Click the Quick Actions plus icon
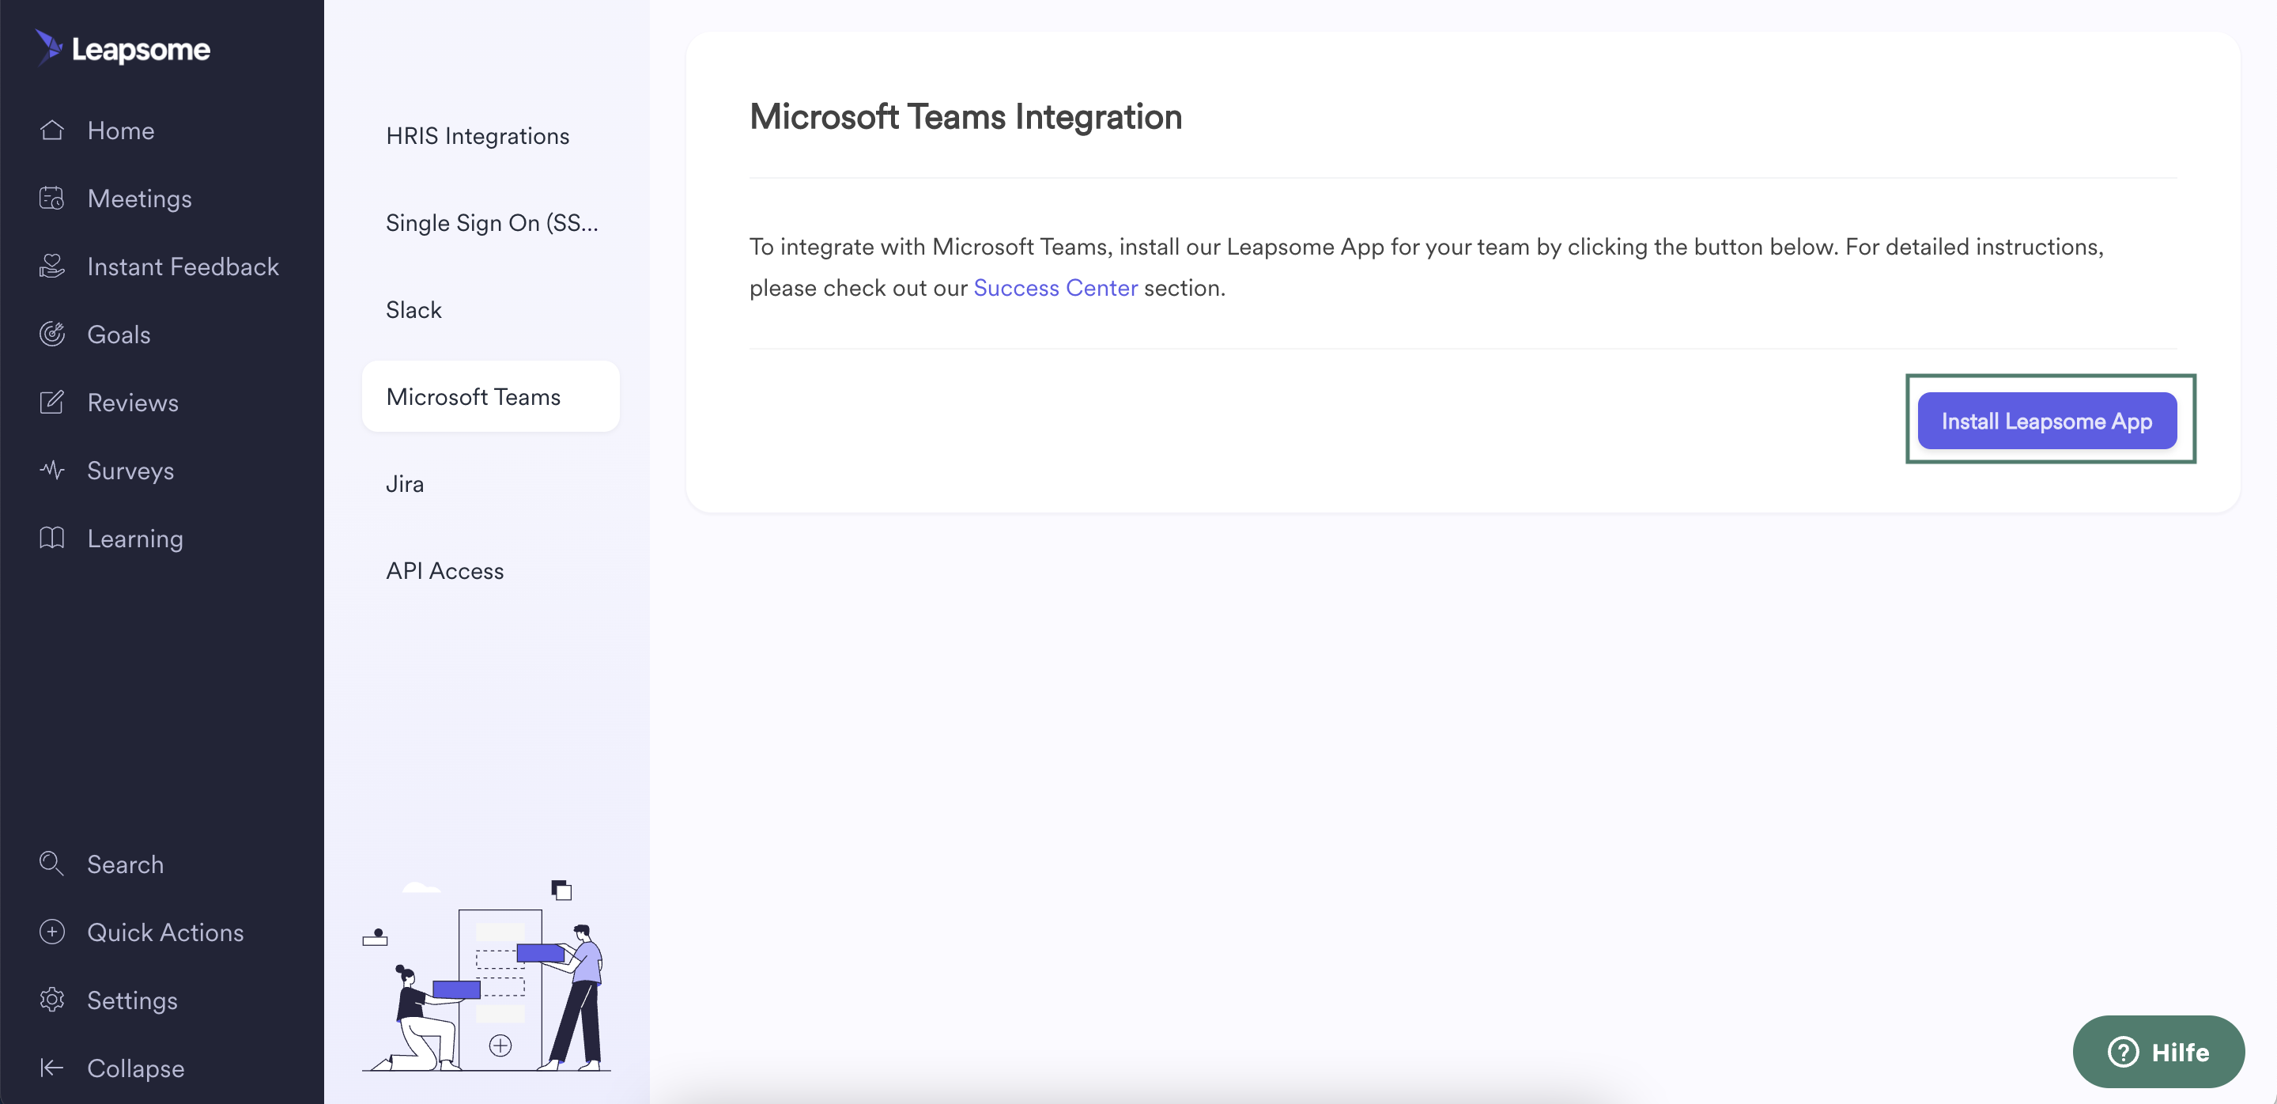 tap(52, 932)
